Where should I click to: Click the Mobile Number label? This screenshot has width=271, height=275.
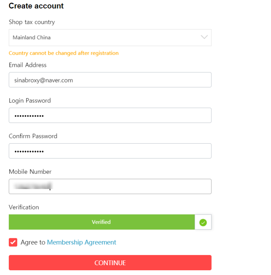coord(30,171)
